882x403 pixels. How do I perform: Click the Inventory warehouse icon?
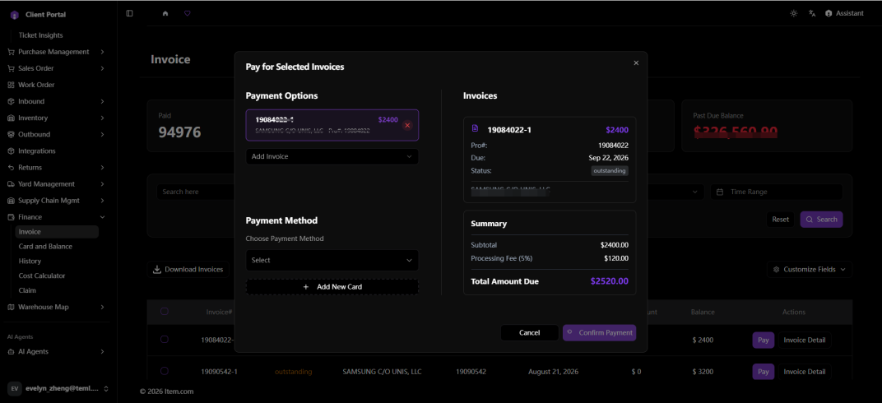[12, 118]
